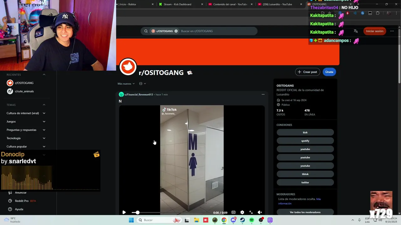
Task: Open u/Financial_Revenue613 avatar
Action: [x=121, y=94]
